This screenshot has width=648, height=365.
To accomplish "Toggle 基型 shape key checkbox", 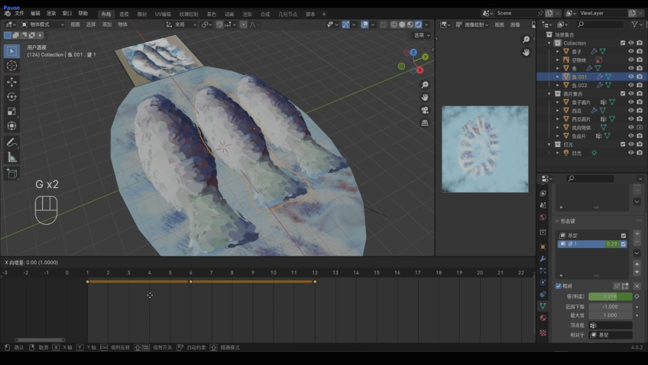I will click(623, 235).
